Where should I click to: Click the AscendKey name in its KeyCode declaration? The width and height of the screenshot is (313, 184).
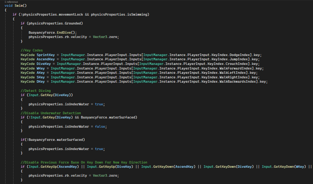coord(45,59)
